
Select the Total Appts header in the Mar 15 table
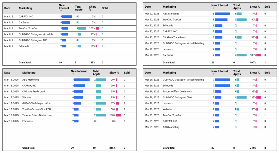pos(96,73)
